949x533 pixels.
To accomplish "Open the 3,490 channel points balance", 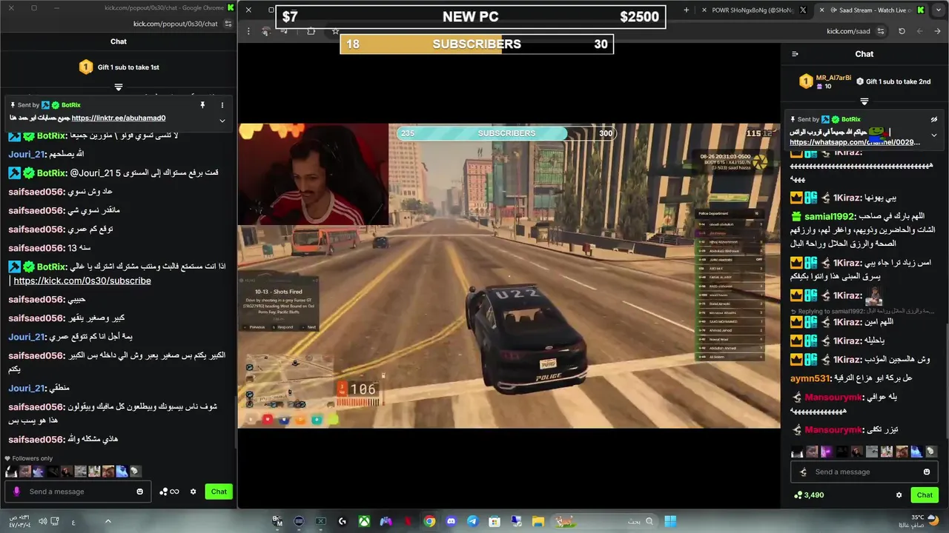I will pyautogui.click(x=809, y=495).
